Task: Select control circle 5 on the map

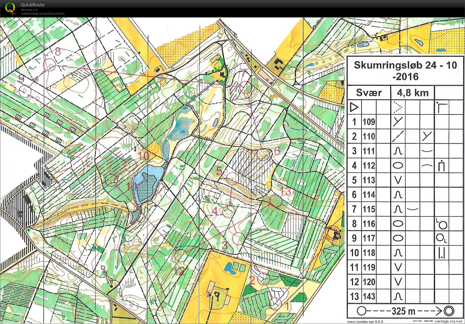Action: pos(232,178)
